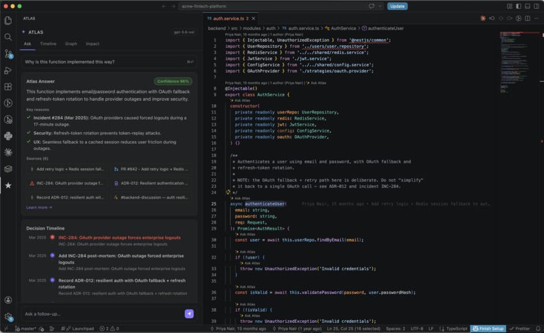Select the red INC-284 timeline marker
This screenshot has height=333, width=544.
53,238
